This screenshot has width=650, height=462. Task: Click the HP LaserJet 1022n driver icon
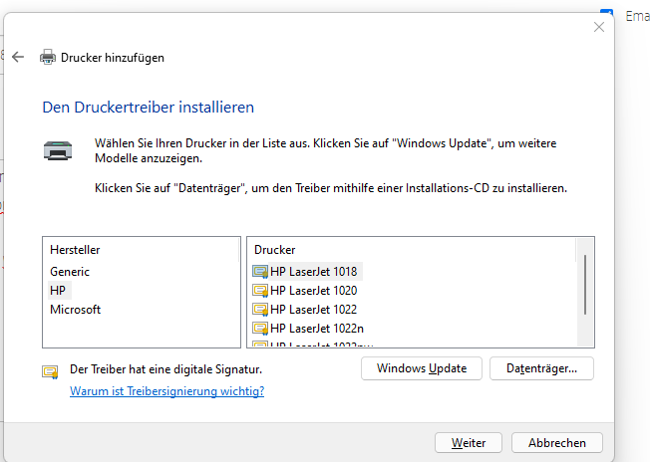pos(261,328)
